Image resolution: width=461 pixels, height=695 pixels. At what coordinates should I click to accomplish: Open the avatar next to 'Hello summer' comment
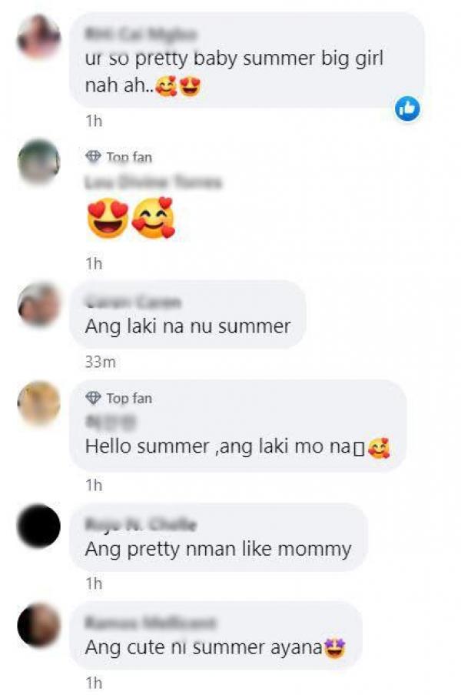pyautogui.click(x=39, y=403)
